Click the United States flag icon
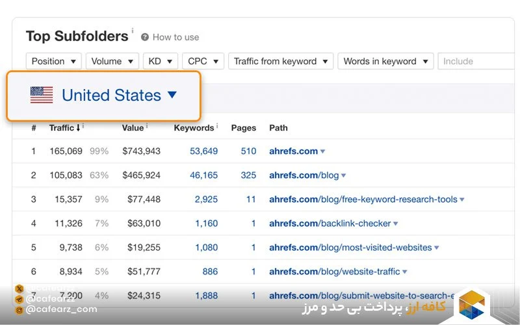Viewport: 520px width, 325px height. point(42,95)
